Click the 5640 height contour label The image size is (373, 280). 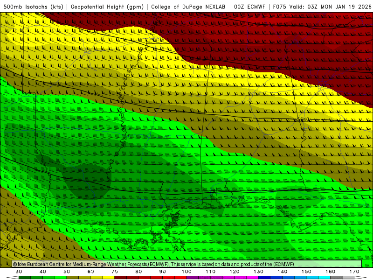(303, 119)
